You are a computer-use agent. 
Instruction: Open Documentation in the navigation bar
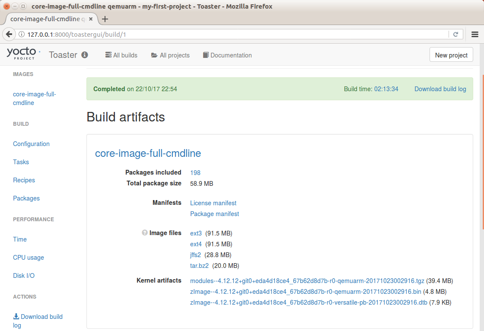coord(227,55)
